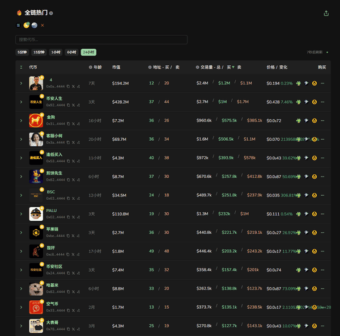
Task: Switch to the 1小时 timeframe tab
Action: 56,52
